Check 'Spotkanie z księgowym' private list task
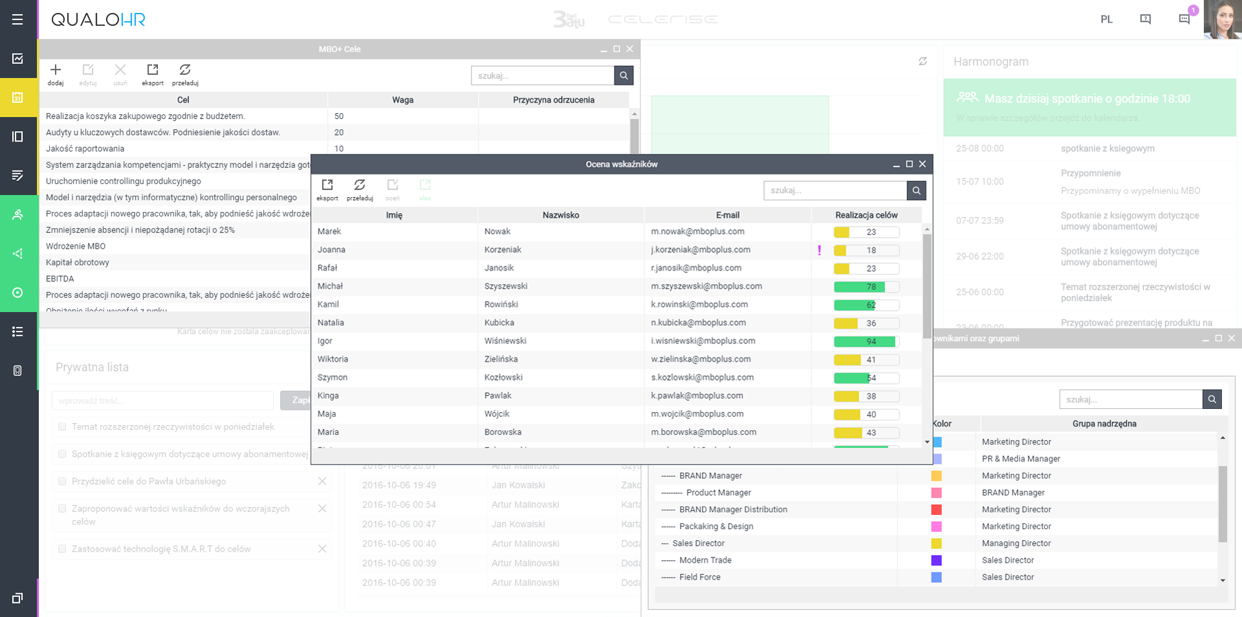1242x617 pixels. click(62, 454)
